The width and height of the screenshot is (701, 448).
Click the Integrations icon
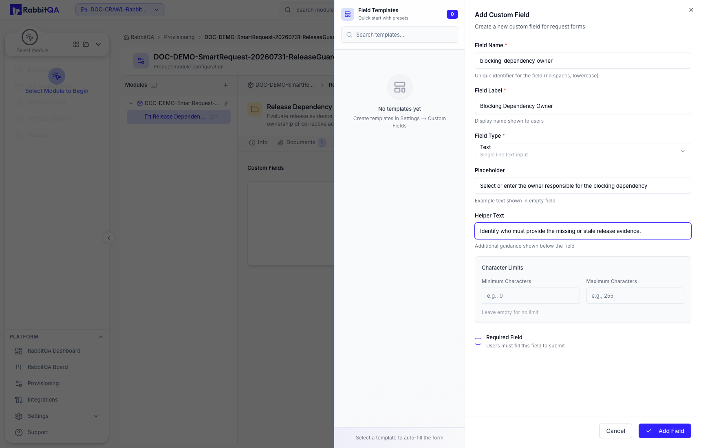[19, 400]
